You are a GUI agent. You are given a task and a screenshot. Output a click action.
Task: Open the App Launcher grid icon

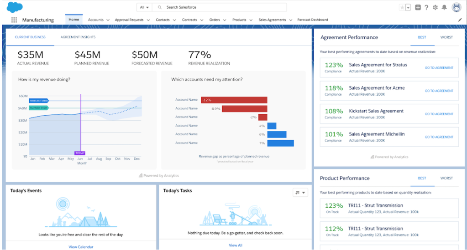click(x=14, y=20)
